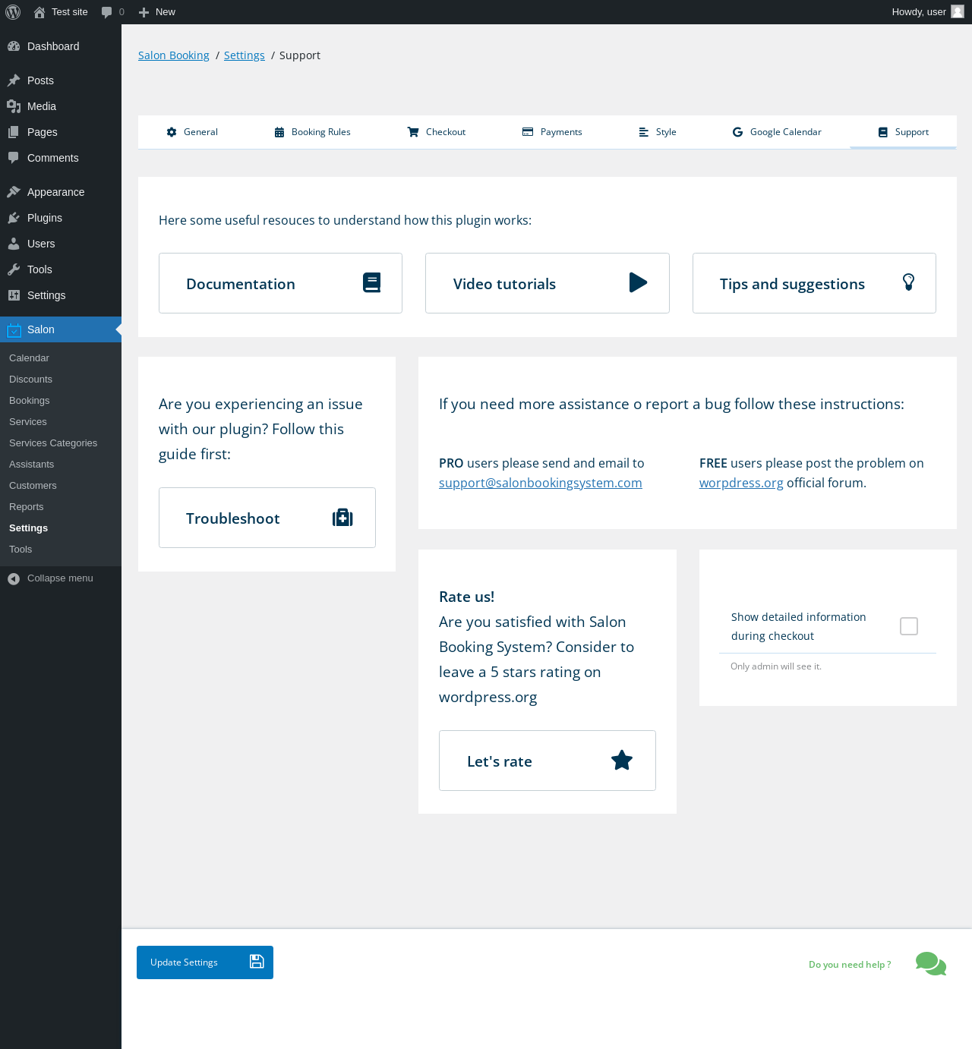Click the Let's rate star icon
Screen dimensions: 972x1049
(x=622, y=760)
